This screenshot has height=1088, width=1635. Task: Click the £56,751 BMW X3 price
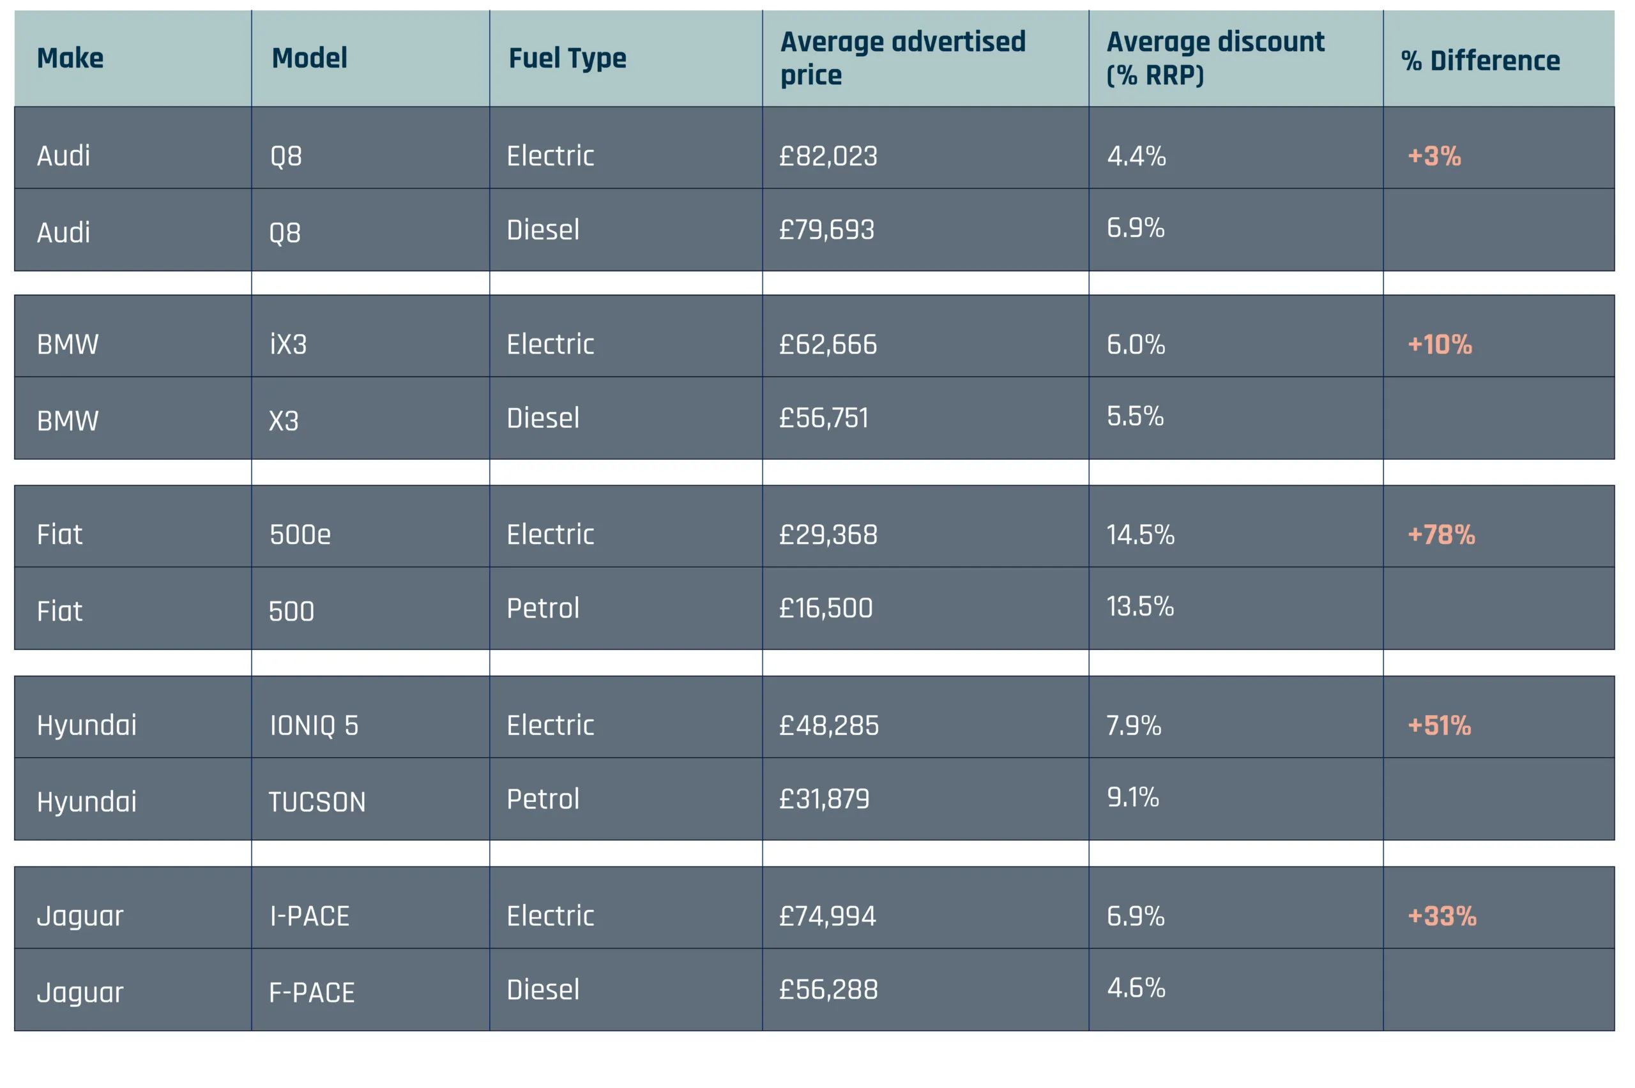point(824,418)
